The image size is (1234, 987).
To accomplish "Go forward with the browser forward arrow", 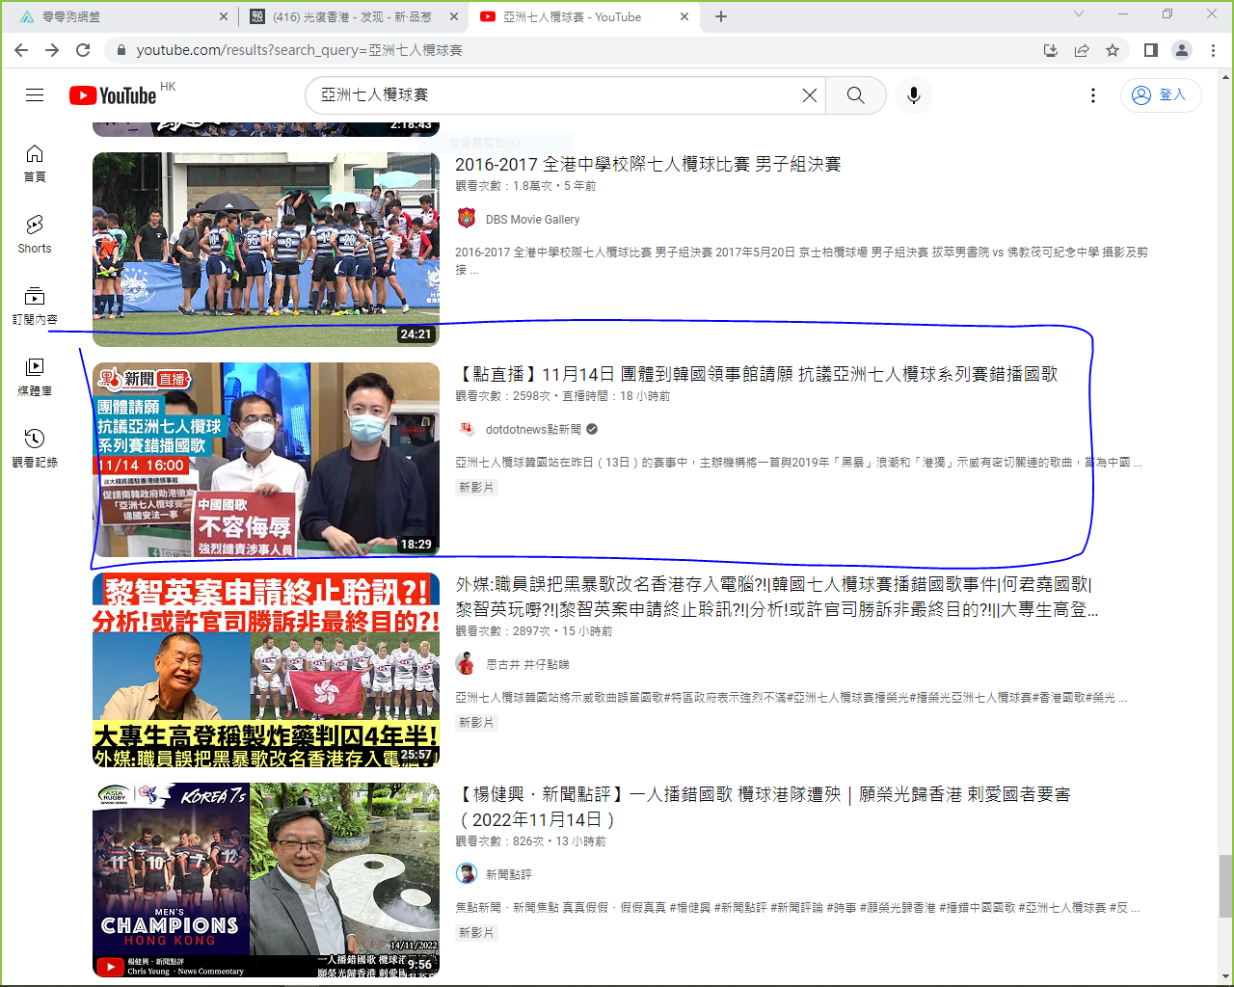I will (x=52, y=50).
